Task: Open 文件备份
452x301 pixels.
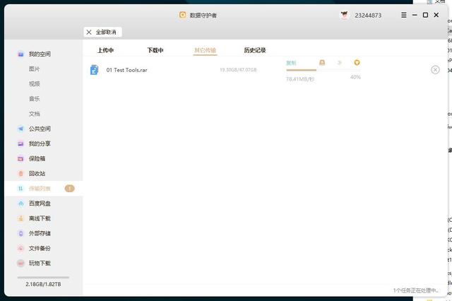Action: tap(40, 248)
